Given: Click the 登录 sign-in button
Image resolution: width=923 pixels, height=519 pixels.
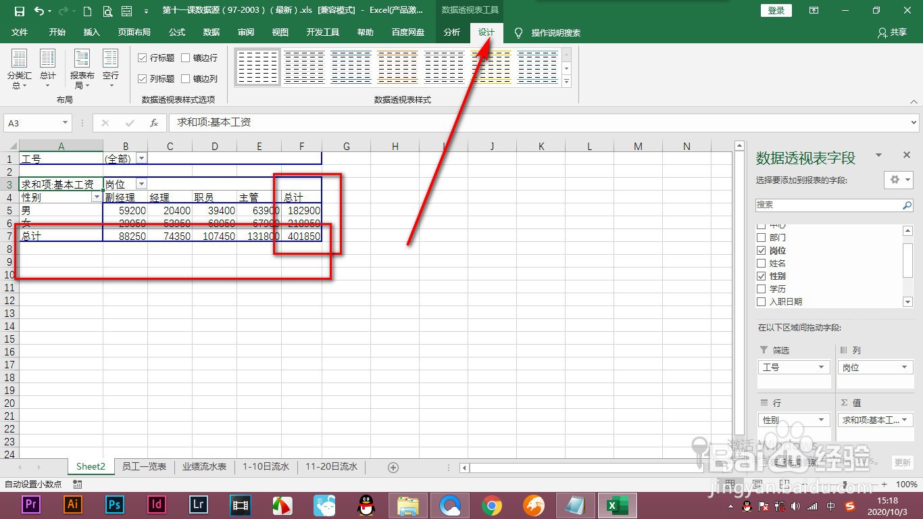Looking at the screenshot, I should (x=776, y=11).
